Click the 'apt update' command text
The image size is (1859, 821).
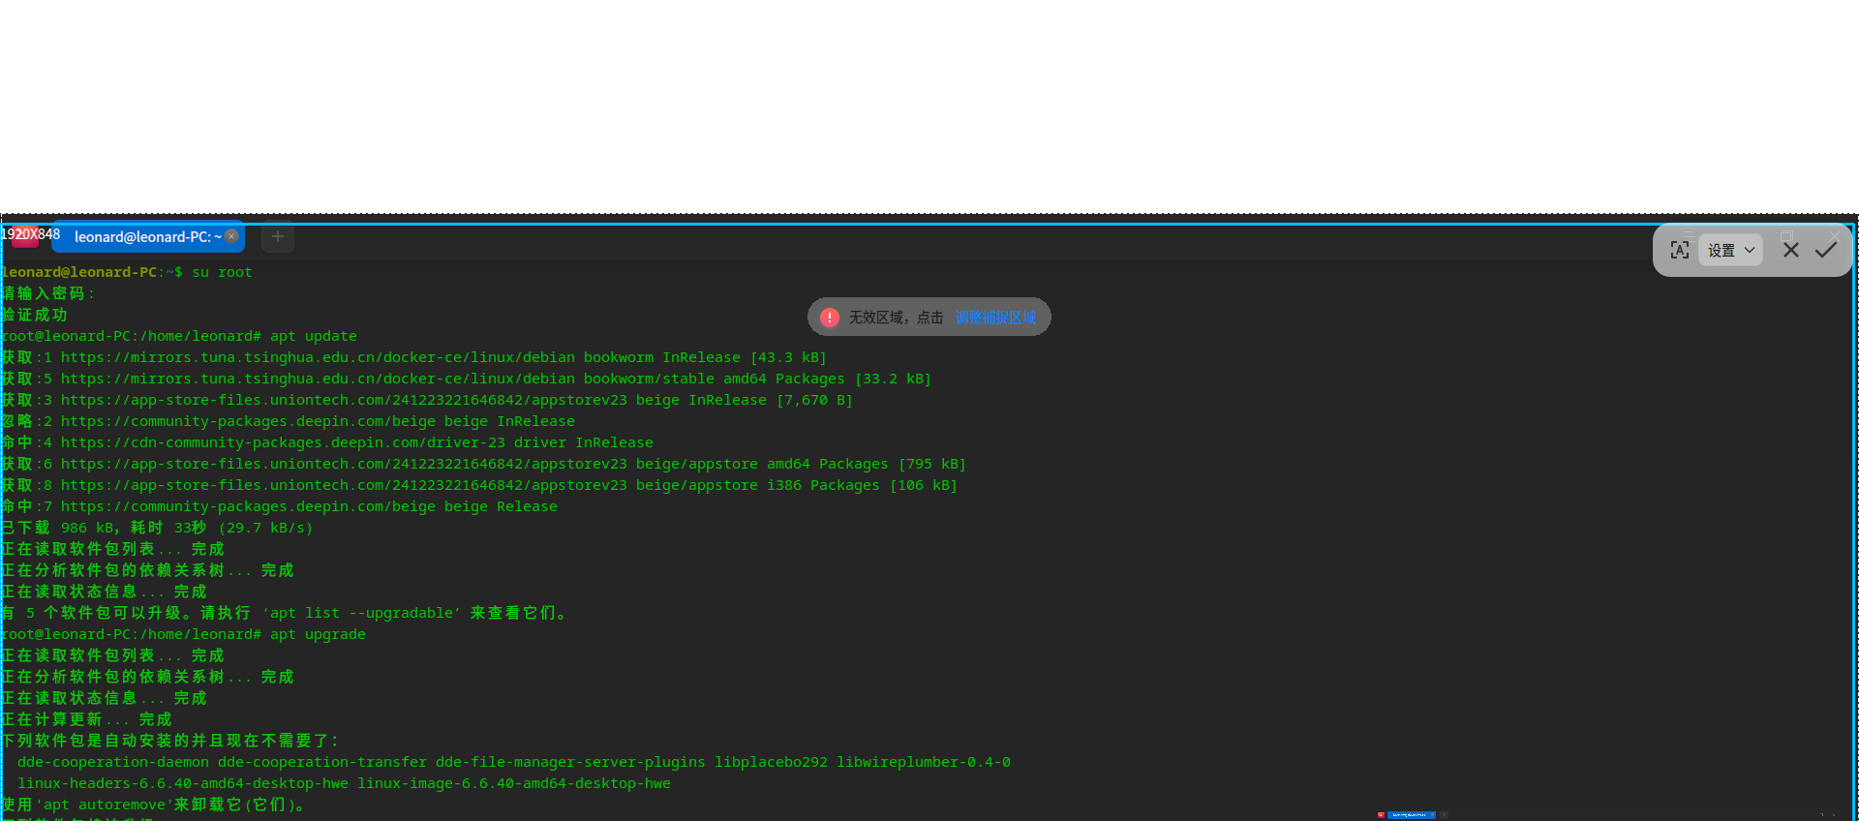[x=314, y=336]
